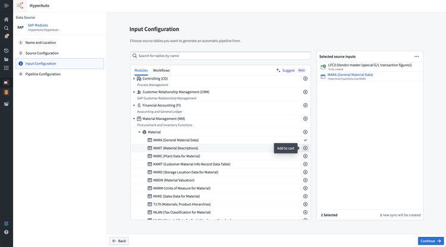Switch to the Workflows tab
This screenshot has width=446, height=247.
161,71
